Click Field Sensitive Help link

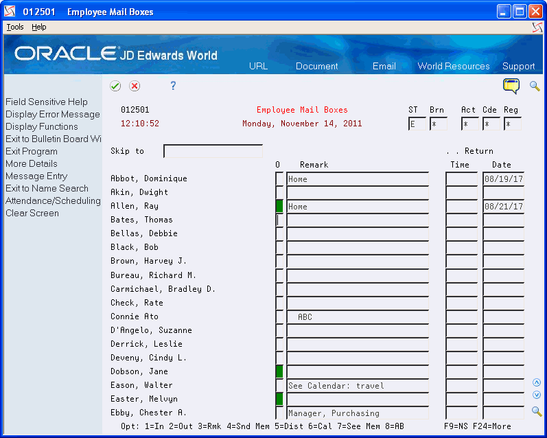(47, 102)
